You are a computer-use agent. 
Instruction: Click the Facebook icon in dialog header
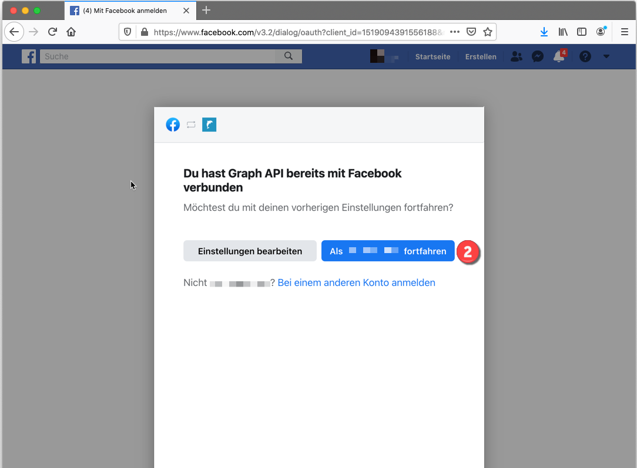pyautogui.click(x=173, y=124)
